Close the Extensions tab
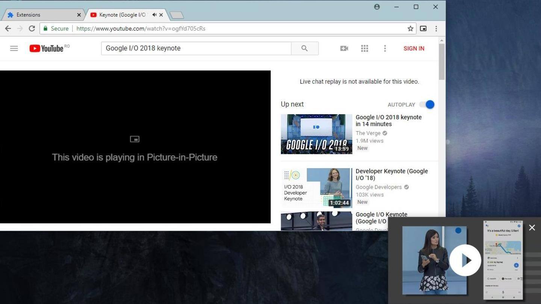This screenshot has height=304, width=541. click(x=79, y=15)
